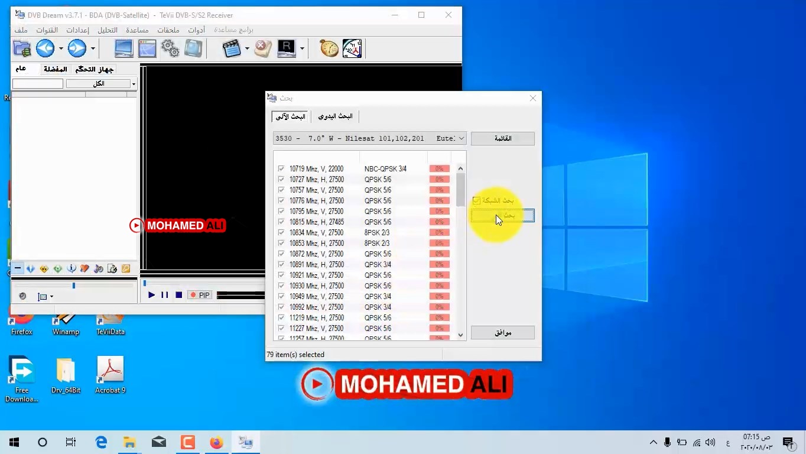Click the info bubble icon under channel list
The width and height of the screenshot is (806, 454).
point(71,268)
